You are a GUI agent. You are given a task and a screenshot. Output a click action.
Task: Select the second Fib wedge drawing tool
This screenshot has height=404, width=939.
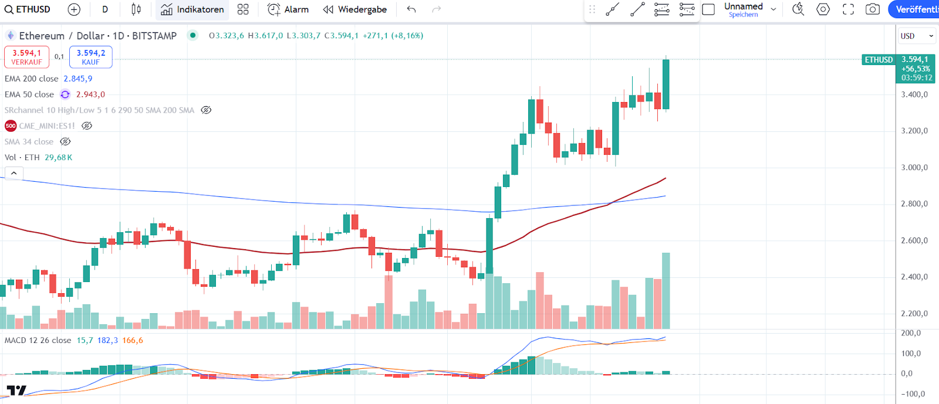click(x=687, y=9)
